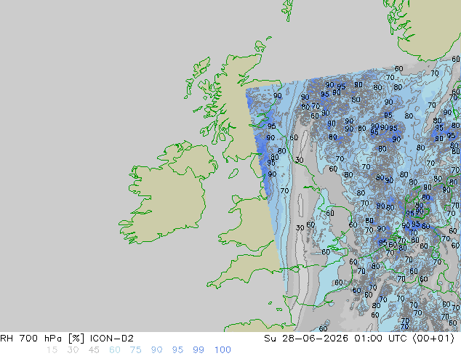Select the legend value 15
The image size is (461, 356).
(52, 350)
